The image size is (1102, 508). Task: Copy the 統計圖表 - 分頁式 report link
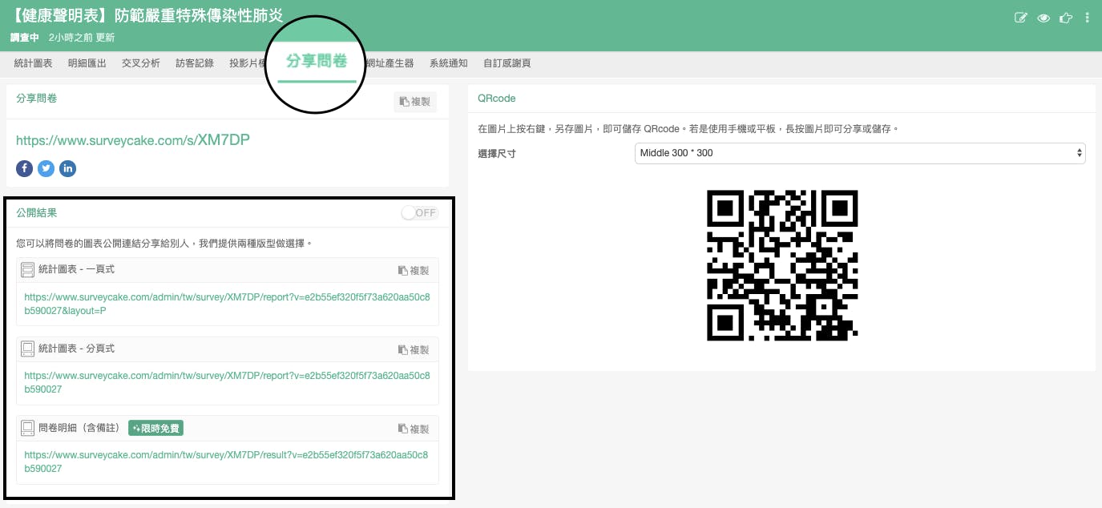pyautogui.click(x=414, y=350)
